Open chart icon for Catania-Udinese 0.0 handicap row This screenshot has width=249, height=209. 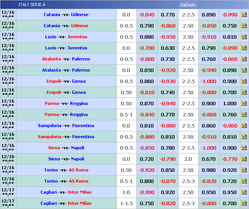(x=244, y=15)
